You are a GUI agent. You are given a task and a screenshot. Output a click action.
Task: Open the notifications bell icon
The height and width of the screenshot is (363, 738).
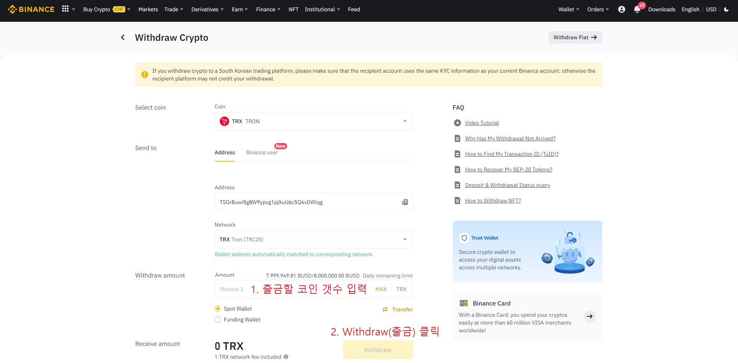tap(637, 9)
